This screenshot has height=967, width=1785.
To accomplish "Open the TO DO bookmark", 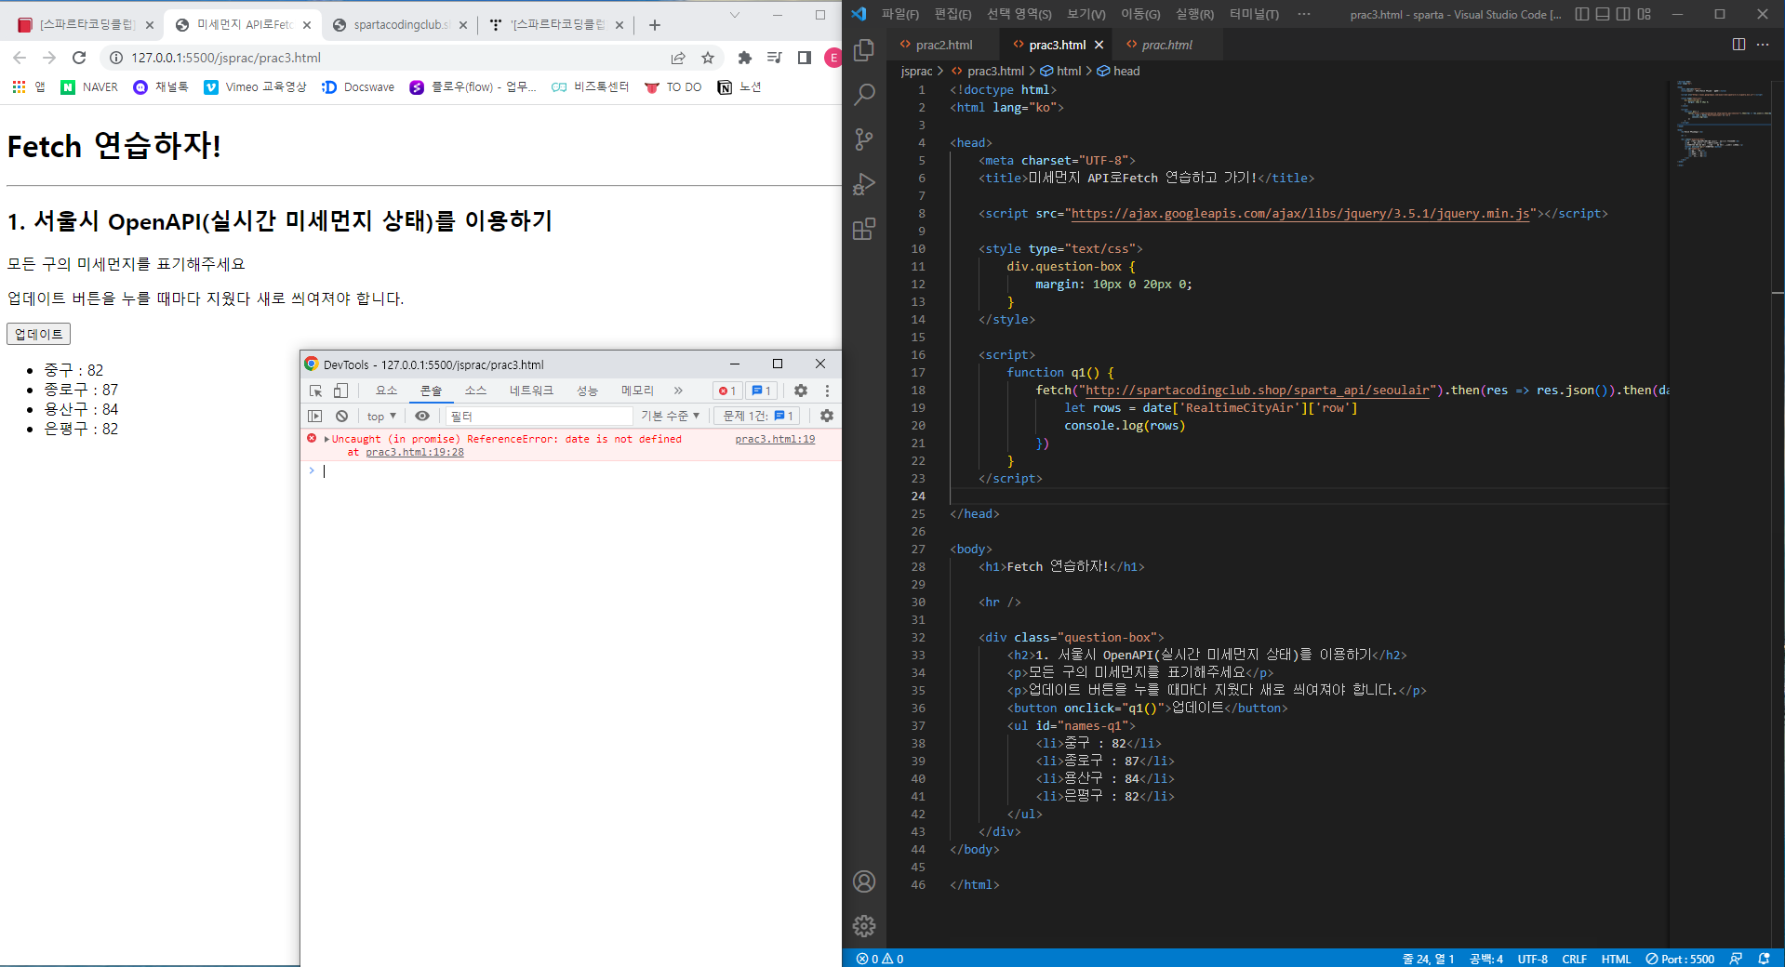I will coord(673,87).
